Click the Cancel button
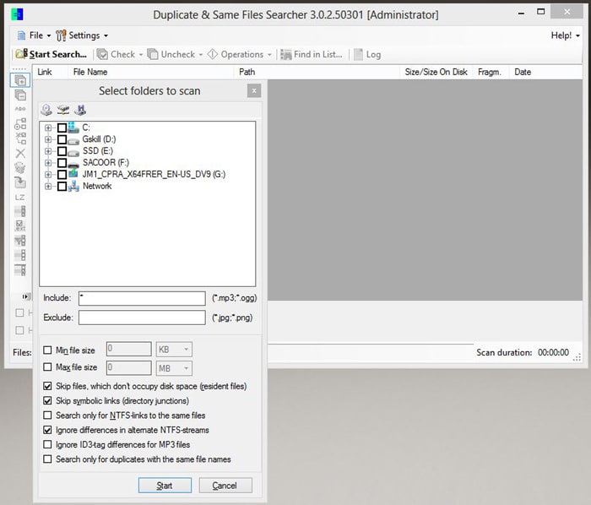591x505 pixels. point(225,486)
